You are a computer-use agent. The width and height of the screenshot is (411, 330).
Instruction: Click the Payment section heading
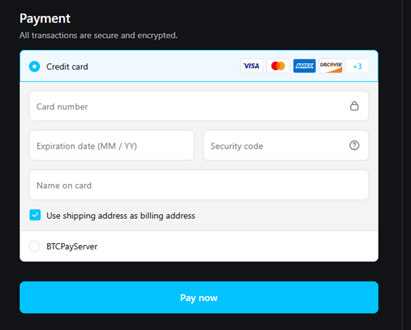pos(45,19)
